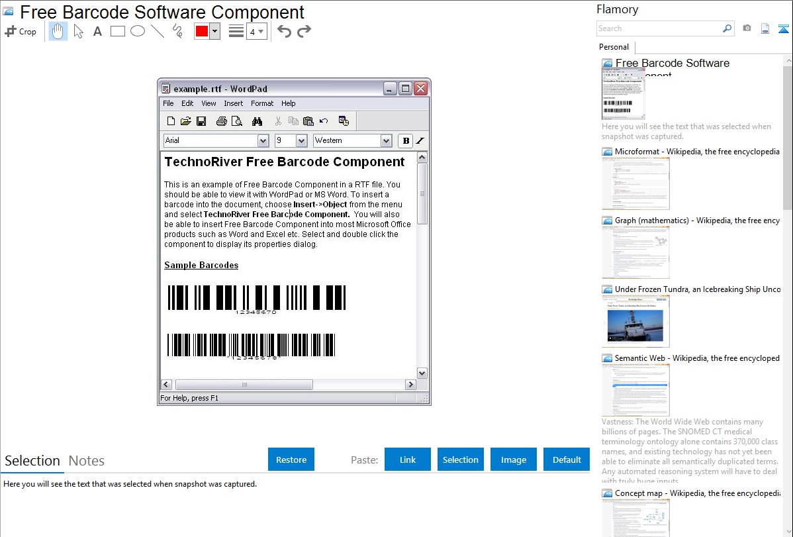Undo the last annotation in Flamory toolbar
Screen dimensions: 793x537
click(x=284, y=31)
